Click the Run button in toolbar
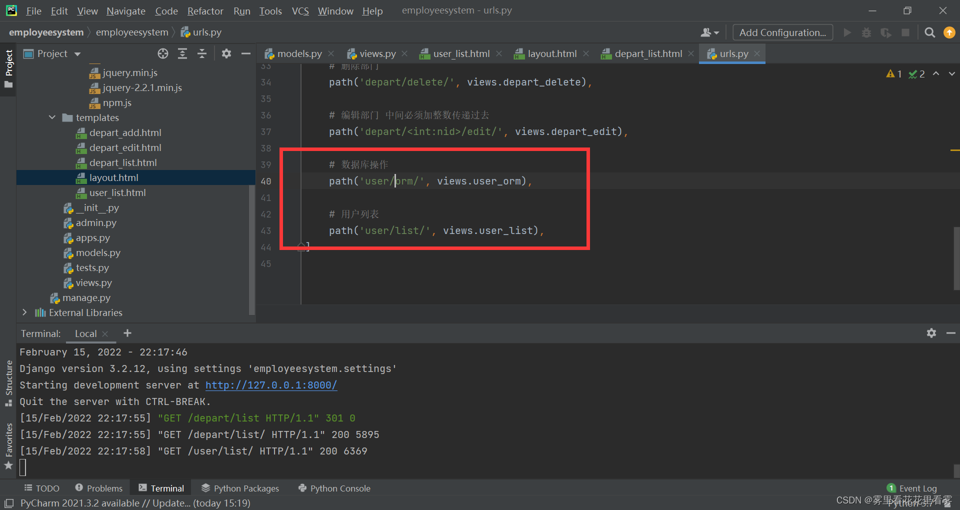 pyautogui.click(x=847, y=32)
